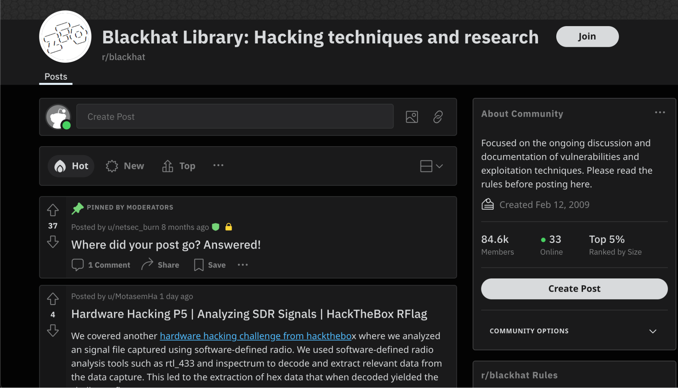The image size is (678, 388).
Task: Upvote the 'Where did your post go?' post
Action: tap(53, 210)
